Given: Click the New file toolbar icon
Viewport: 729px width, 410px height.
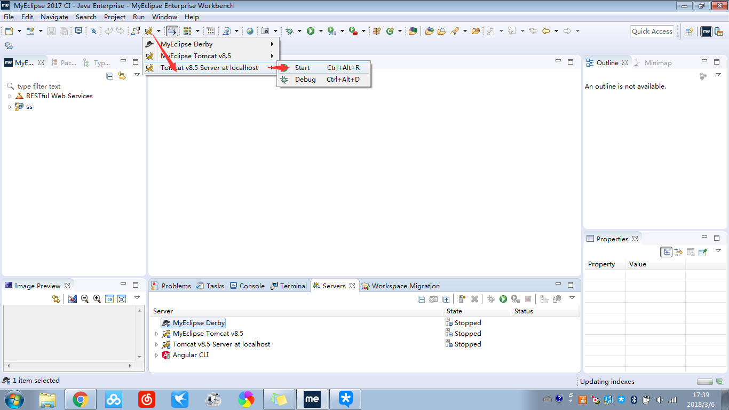Looking at the screenshot, I should coord(9,31).
